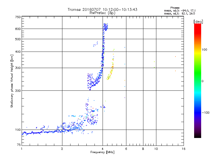The width and height of the screenshot is (216, 162).
Task: Click the y-axis tick label '300'
Action: pos(18,68)
